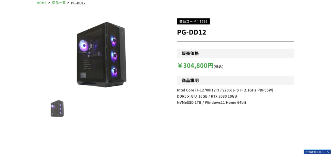Click the 商品コード:1692 black badge
Image resolution: width=331 pixels, height=154 pixels.
[x=193, y=21]
